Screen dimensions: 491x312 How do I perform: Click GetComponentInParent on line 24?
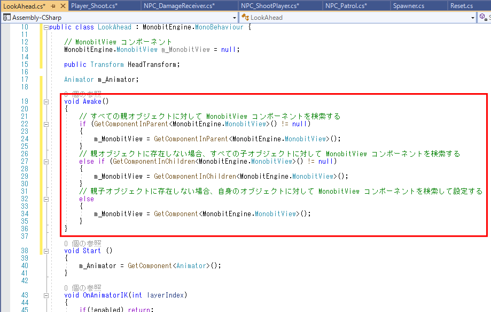(191, 139)
